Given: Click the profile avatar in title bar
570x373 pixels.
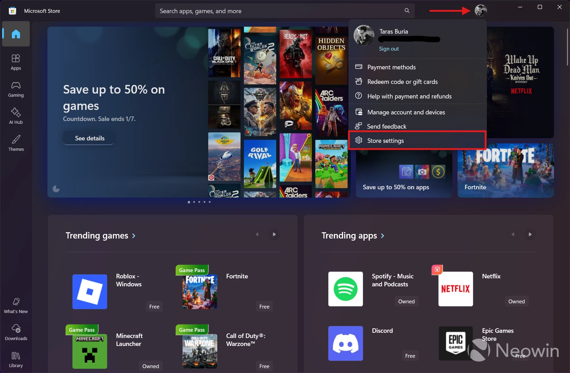Looking at the screenshot, I should (x=481, y=10).
